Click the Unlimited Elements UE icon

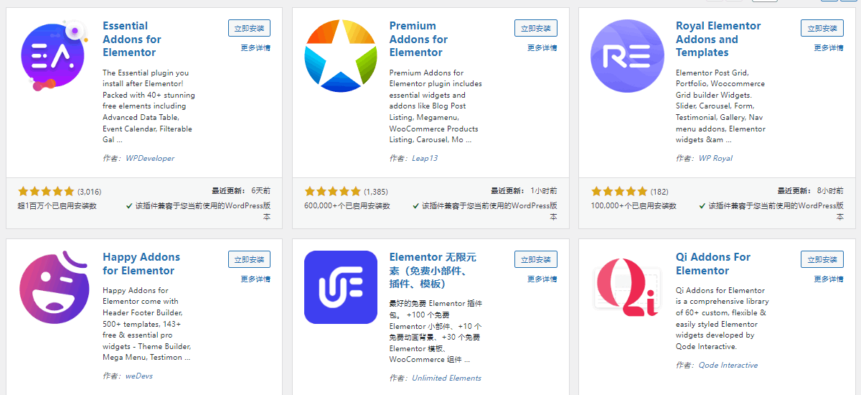tap(341, 287)
